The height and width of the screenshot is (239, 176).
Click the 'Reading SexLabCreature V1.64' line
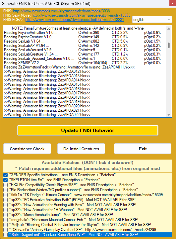pyautogui.click(x=82, y=54)
